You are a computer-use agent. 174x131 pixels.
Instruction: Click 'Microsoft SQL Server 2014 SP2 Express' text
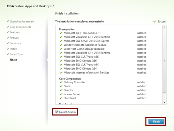pos(86,41)
